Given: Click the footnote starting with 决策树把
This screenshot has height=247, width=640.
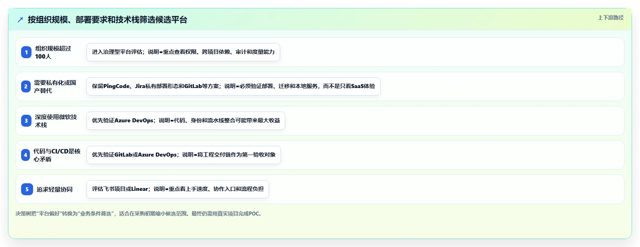Looking at the screenshot, I should (x=139, y=214).
